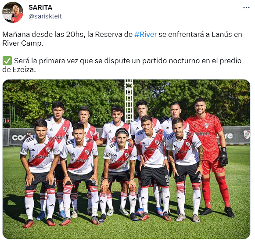Viewport: 255px width, 246px height.
Task: Click the tweet text about Lanús
Action: [122, 39]
